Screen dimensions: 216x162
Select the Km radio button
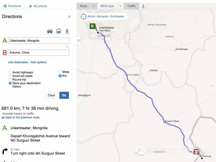coord(60,76)
